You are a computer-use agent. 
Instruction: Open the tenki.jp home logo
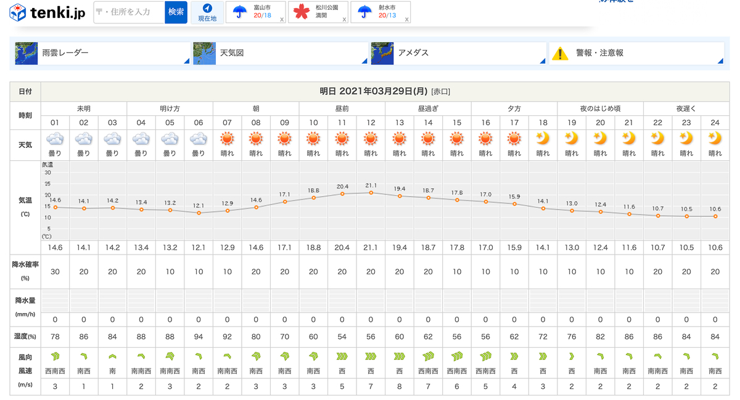(x=47, y=12)
